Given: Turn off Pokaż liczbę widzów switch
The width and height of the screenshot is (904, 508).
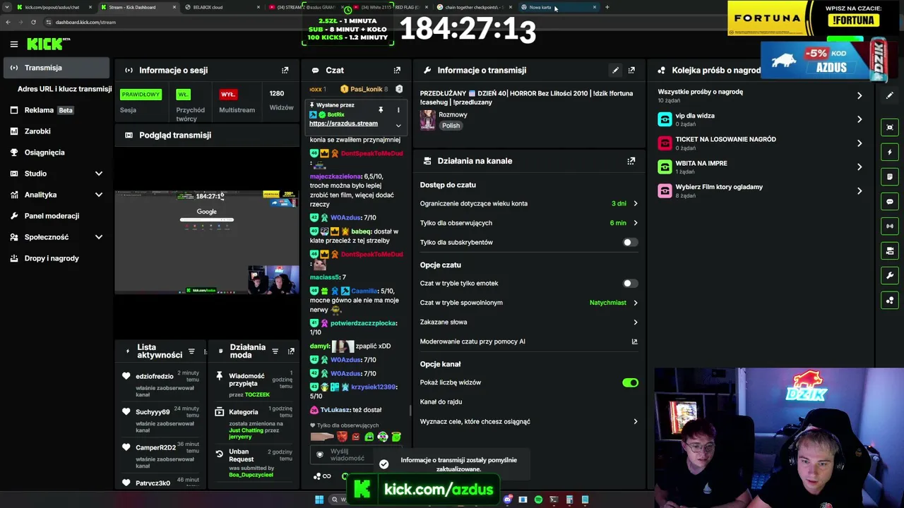Looking at the screenshot, I should [x=630, y=382].
